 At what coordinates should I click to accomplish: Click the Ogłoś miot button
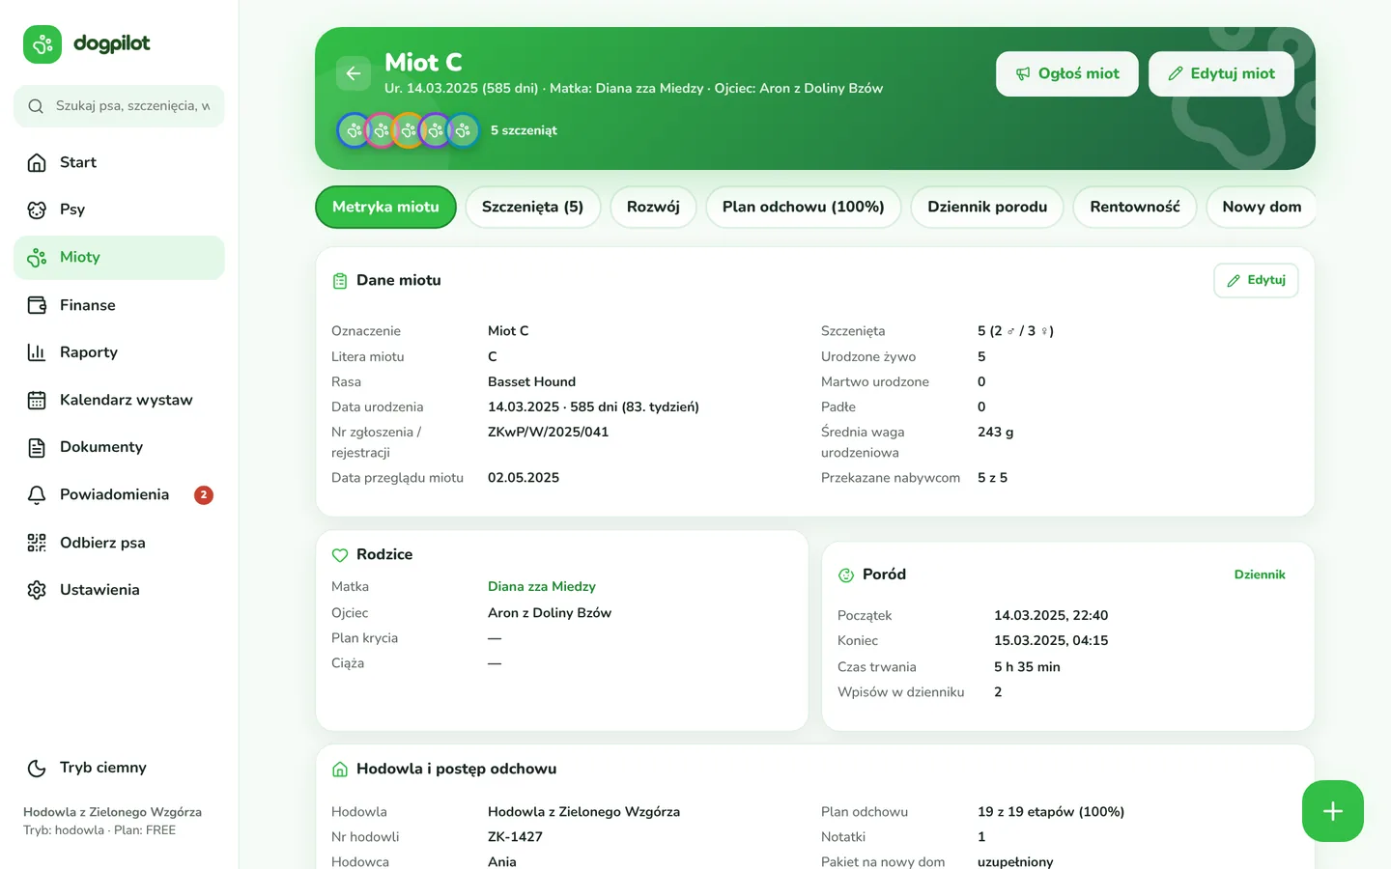1067,73
